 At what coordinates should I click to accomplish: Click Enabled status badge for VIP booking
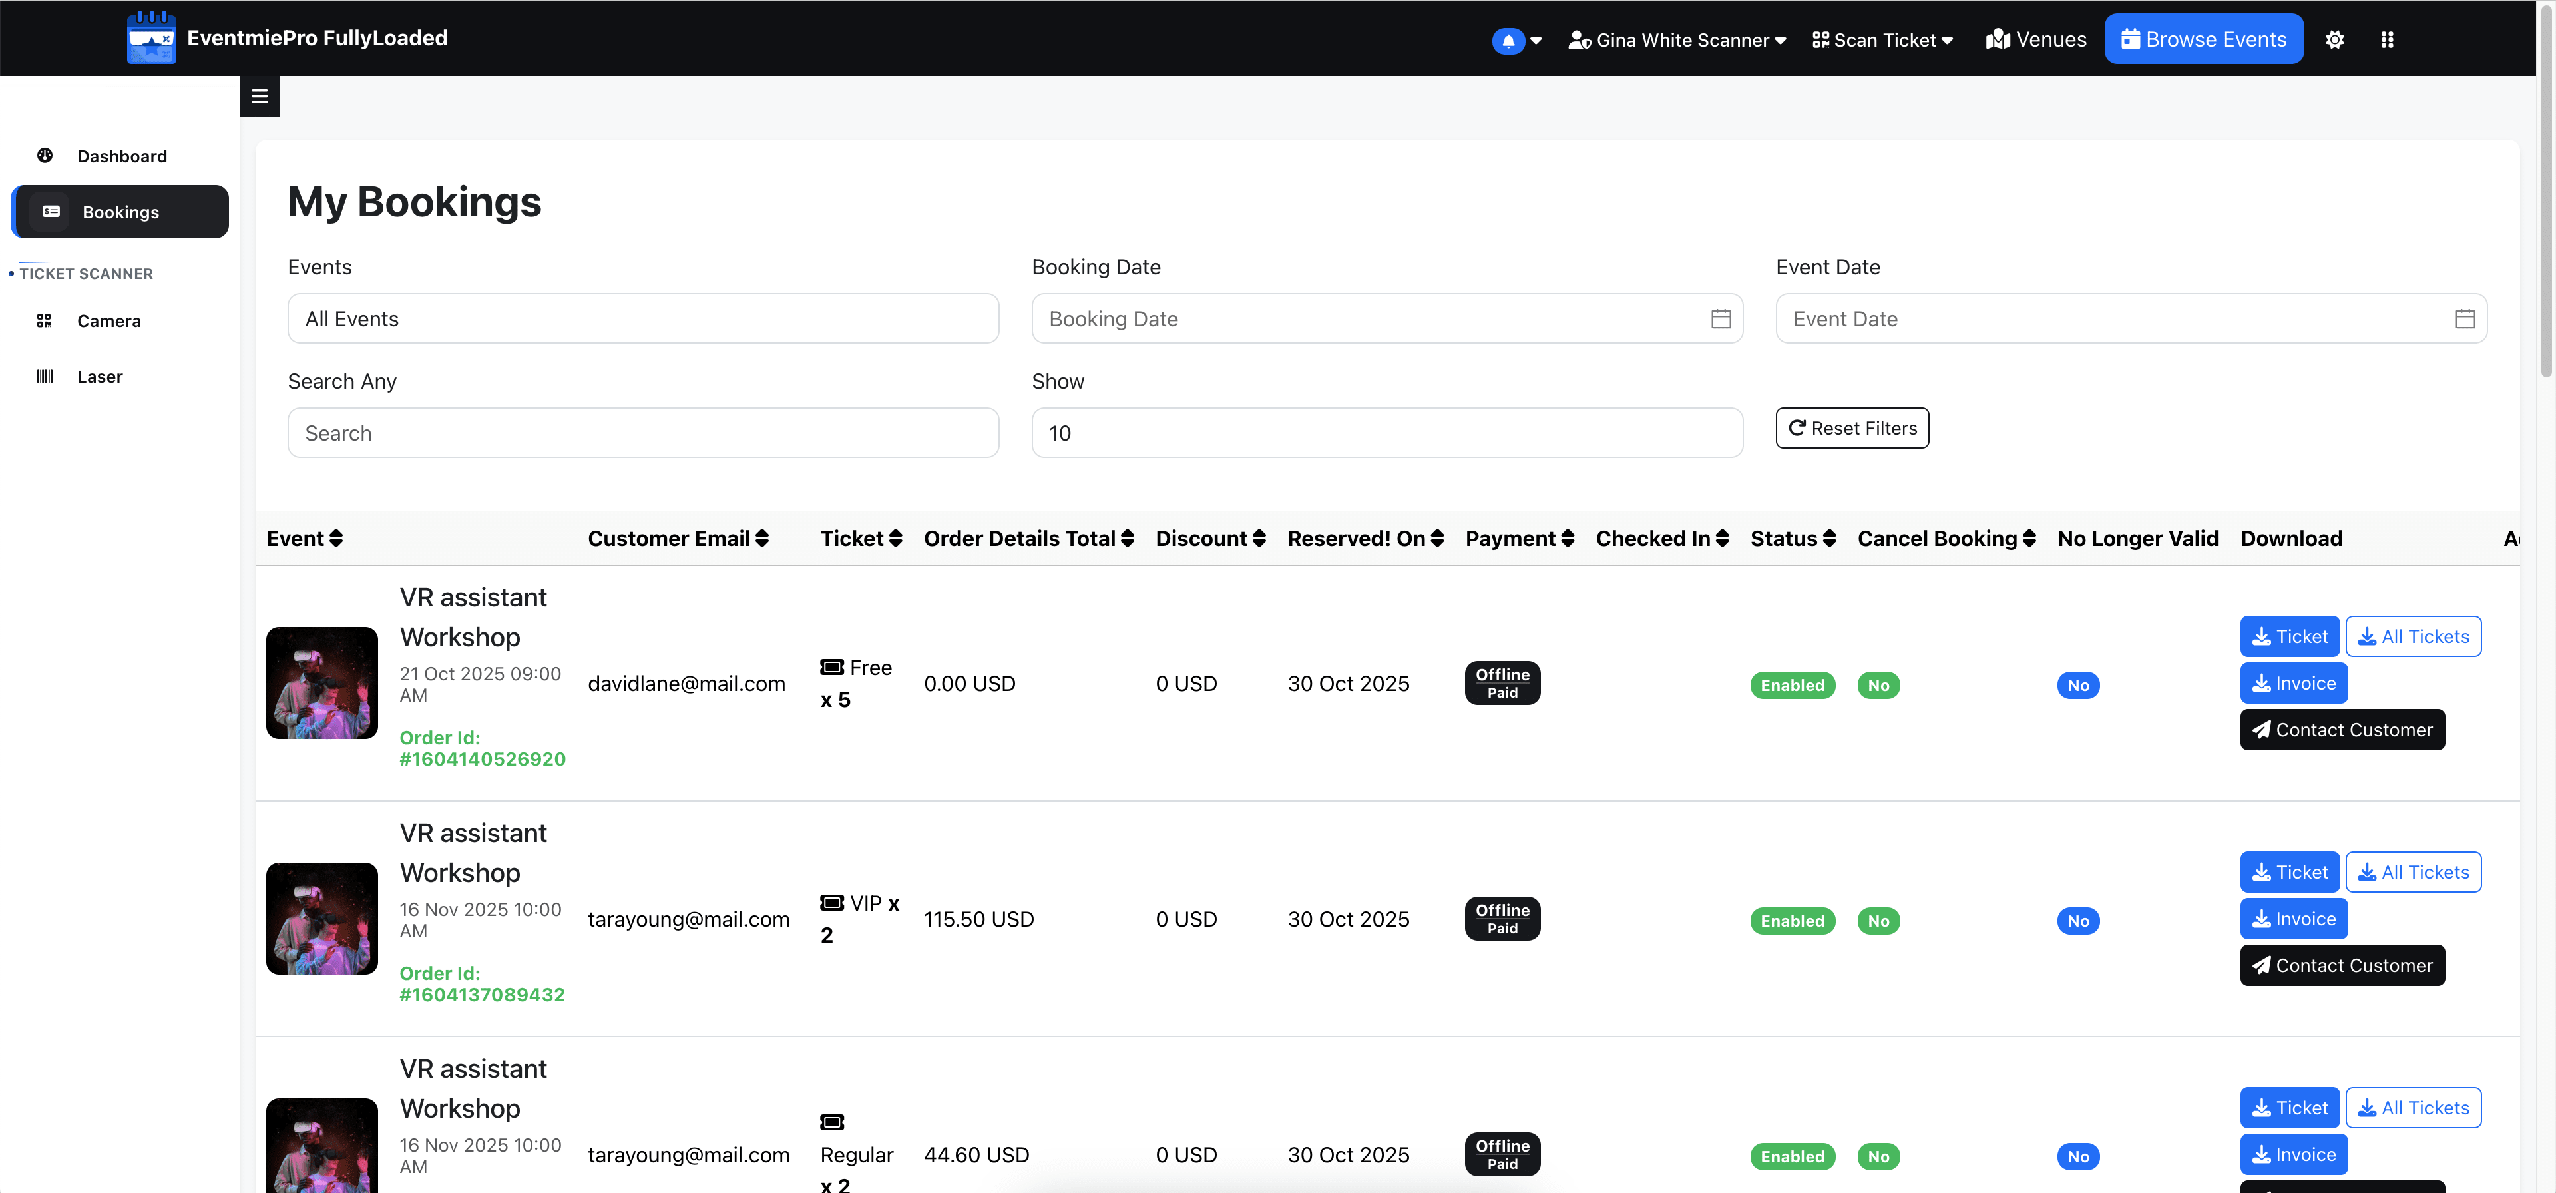1792,921
